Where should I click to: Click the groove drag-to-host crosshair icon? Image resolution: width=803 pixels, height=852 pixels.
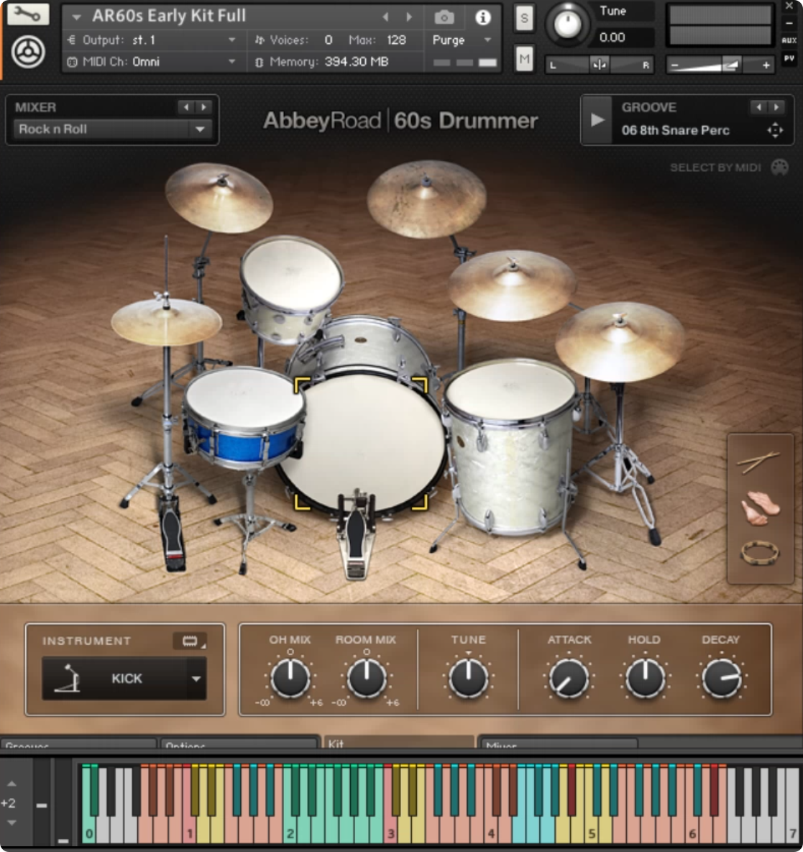775,130
